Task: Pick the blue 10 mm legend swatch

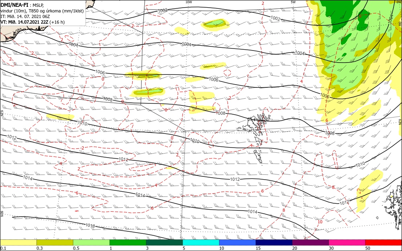Action: 238,243
